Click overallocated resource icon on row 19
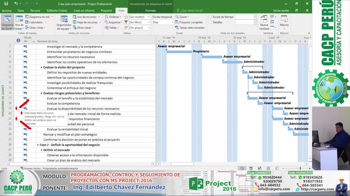 pos(16,108)
